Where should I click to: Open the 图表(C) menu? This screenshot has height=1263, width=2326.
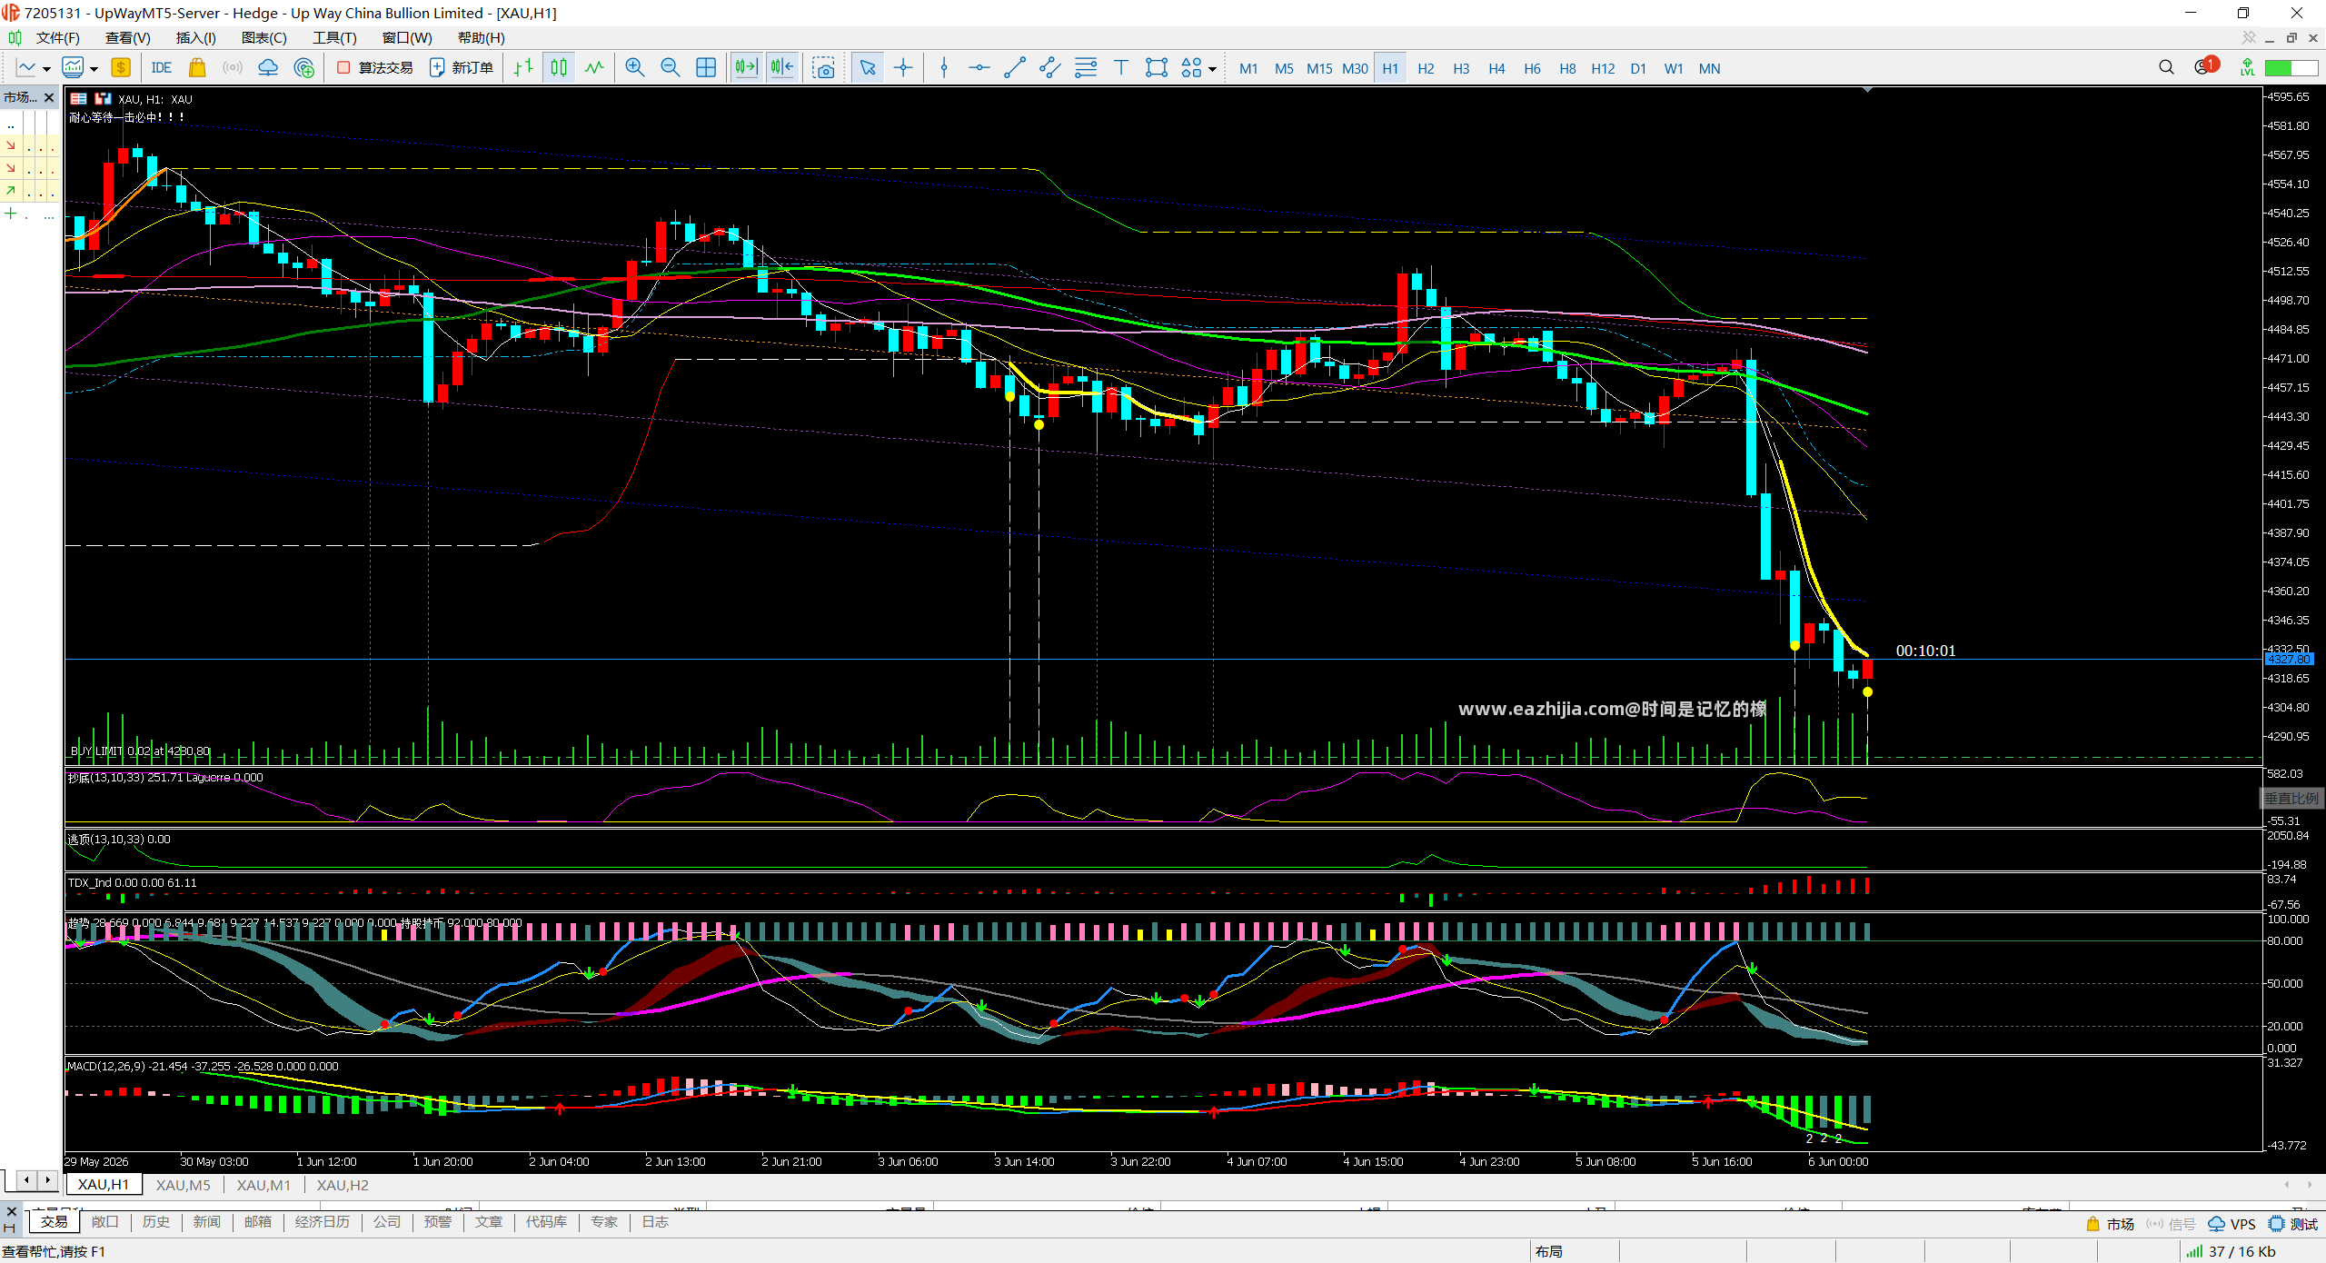tap(263, 38)
